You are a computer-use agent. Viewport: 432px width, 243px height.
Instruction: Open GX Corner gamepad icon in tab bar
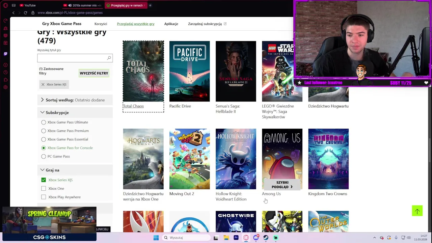(13, 5)
